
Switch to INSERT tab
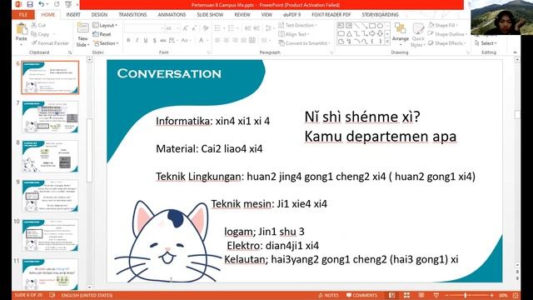coord(73,15)
